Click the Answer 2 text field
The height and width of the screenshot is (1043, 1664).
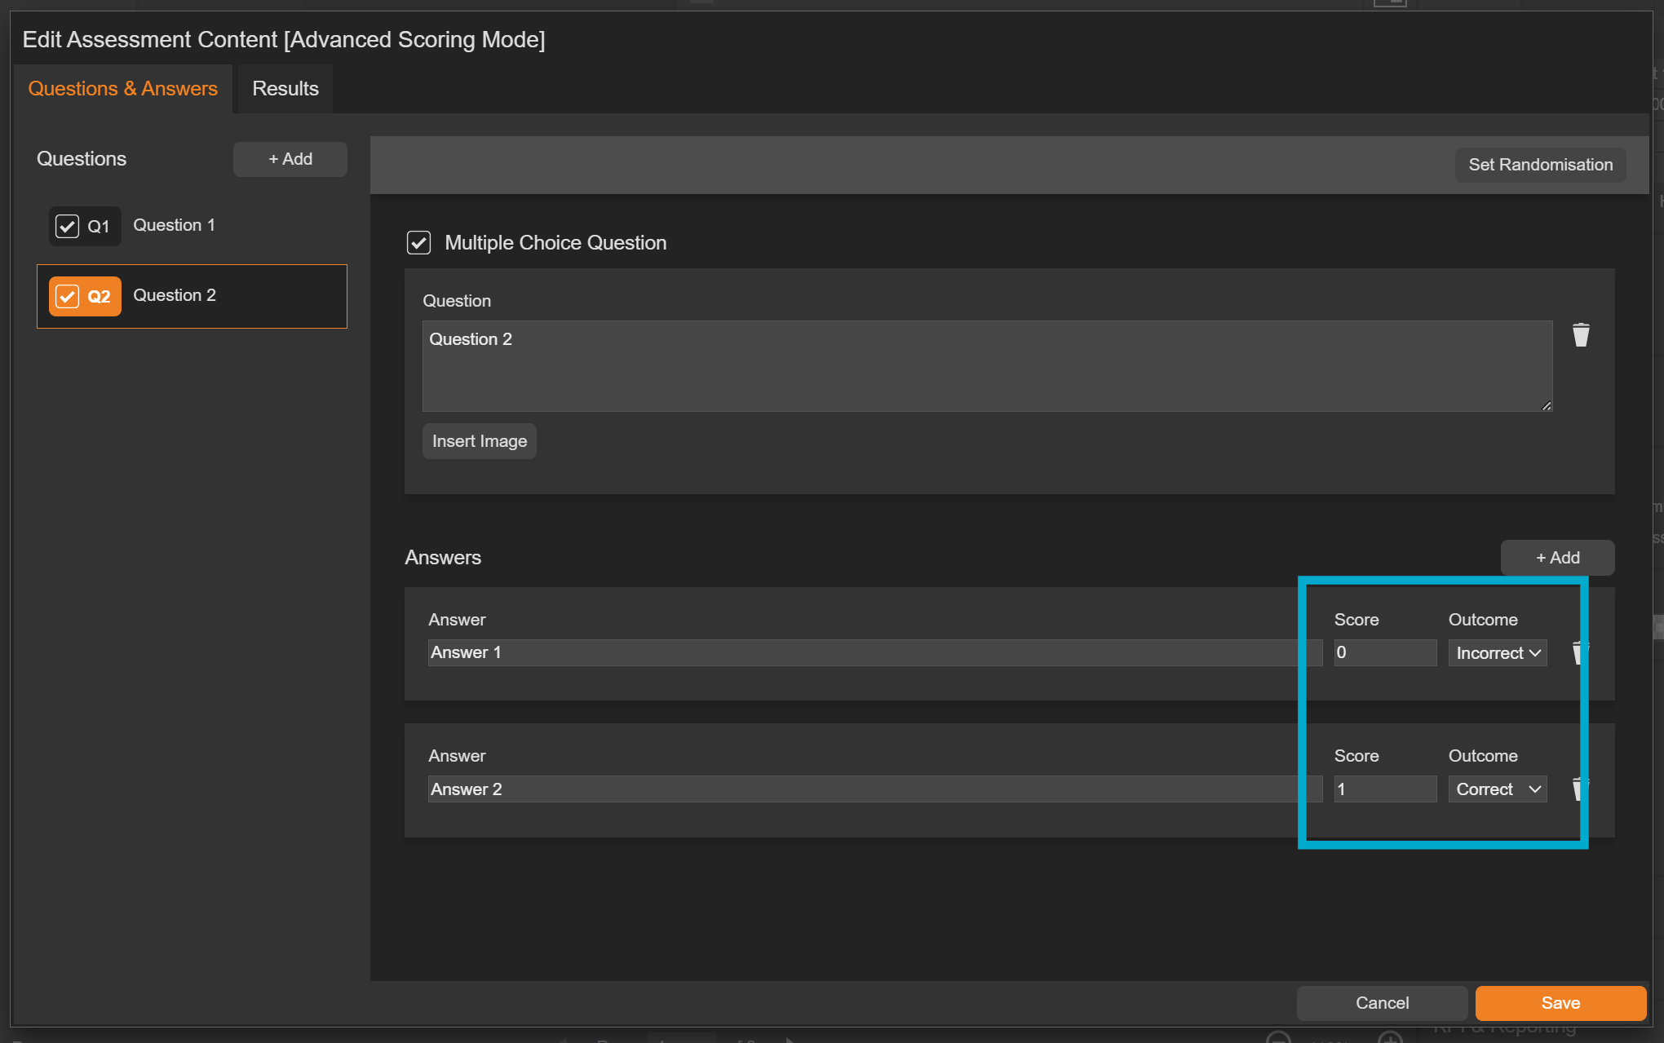[x=865, y=789]
